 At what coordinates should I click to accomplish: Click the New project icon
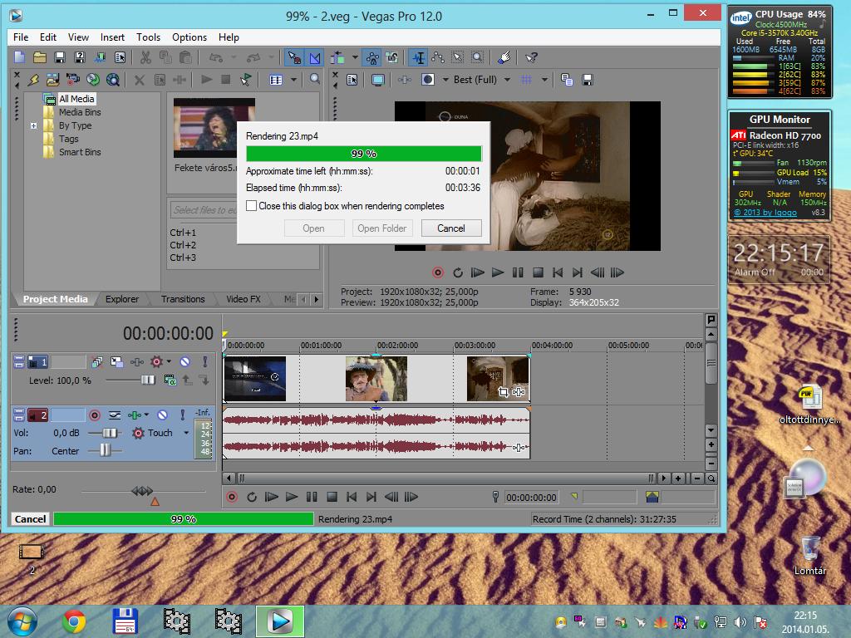point(20,57)
